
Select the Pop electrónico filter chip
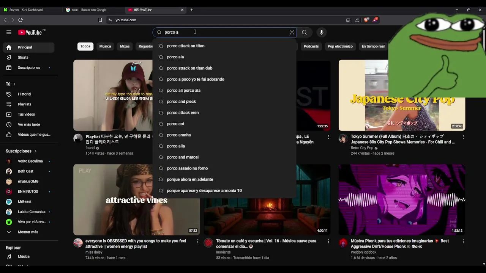340,46
